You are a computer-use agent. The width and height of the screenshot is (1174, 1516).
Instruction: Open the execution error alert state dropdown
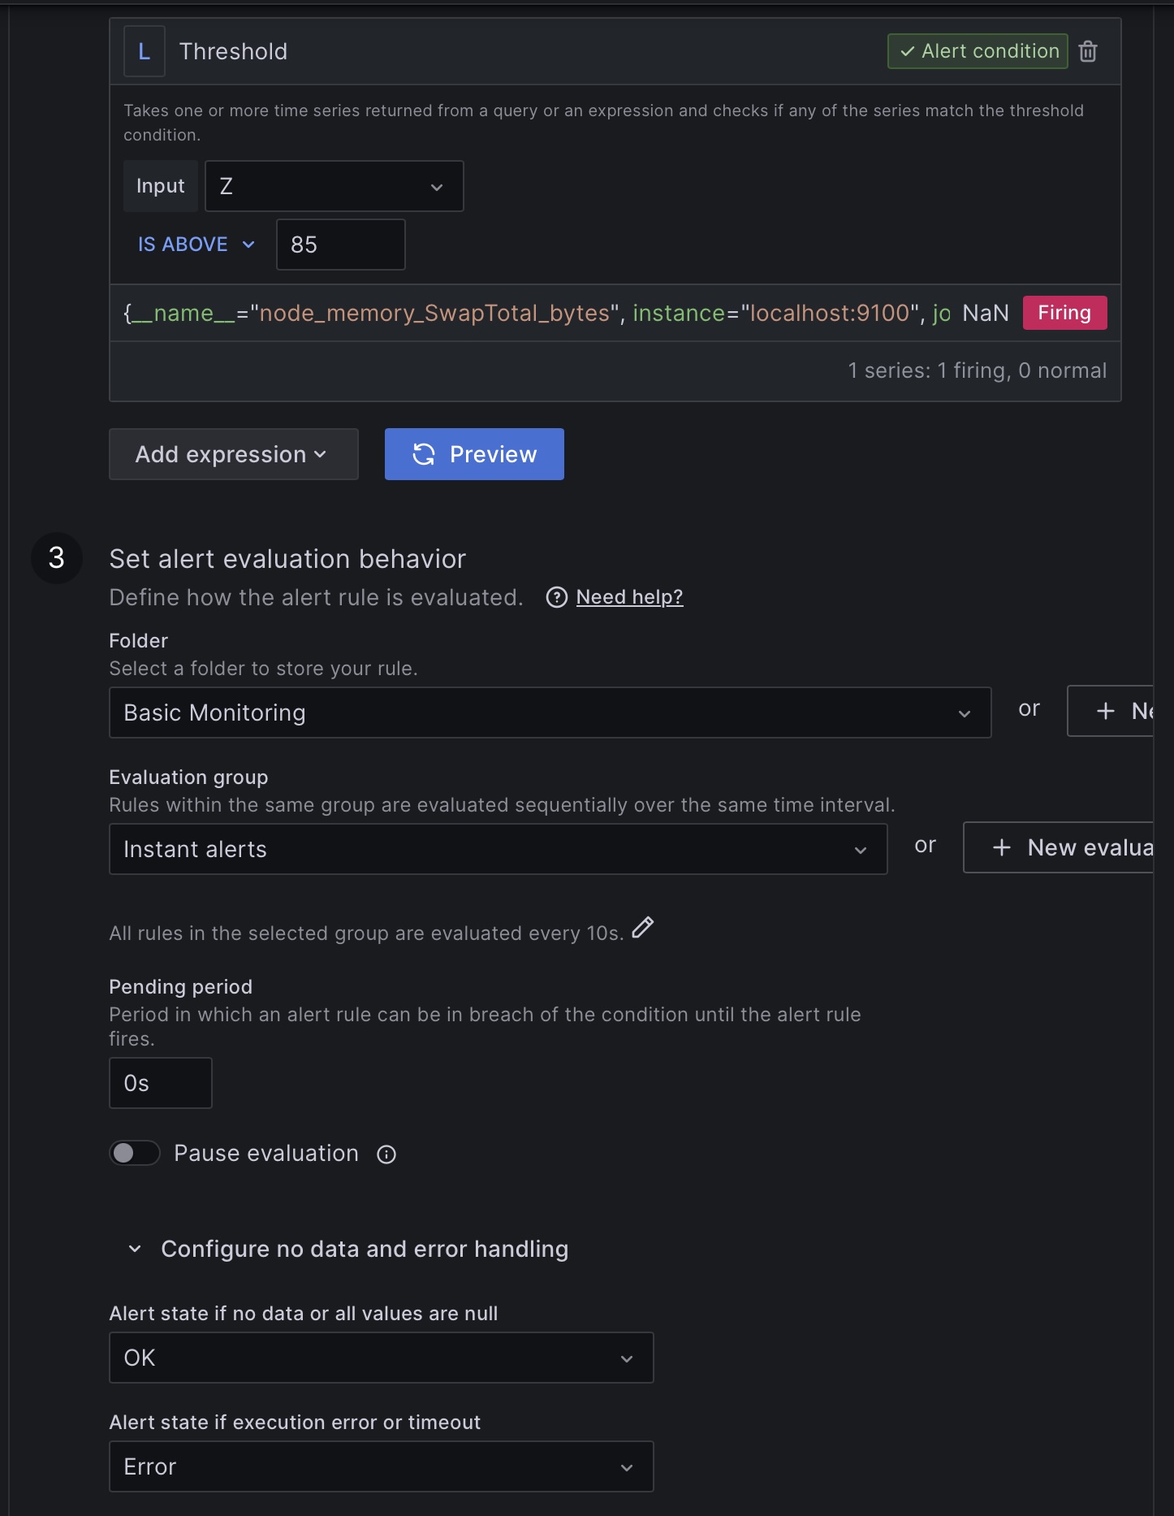click(x=381, y=1466)
